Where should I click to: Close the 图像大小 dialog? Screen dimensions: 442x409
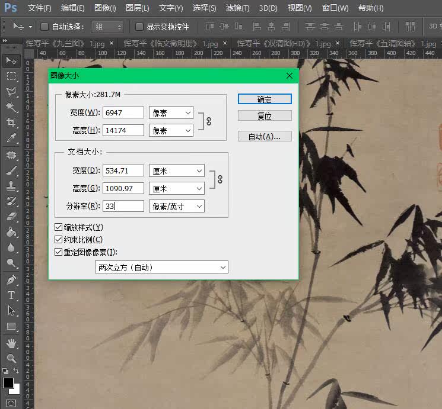(x=289, y=76)
